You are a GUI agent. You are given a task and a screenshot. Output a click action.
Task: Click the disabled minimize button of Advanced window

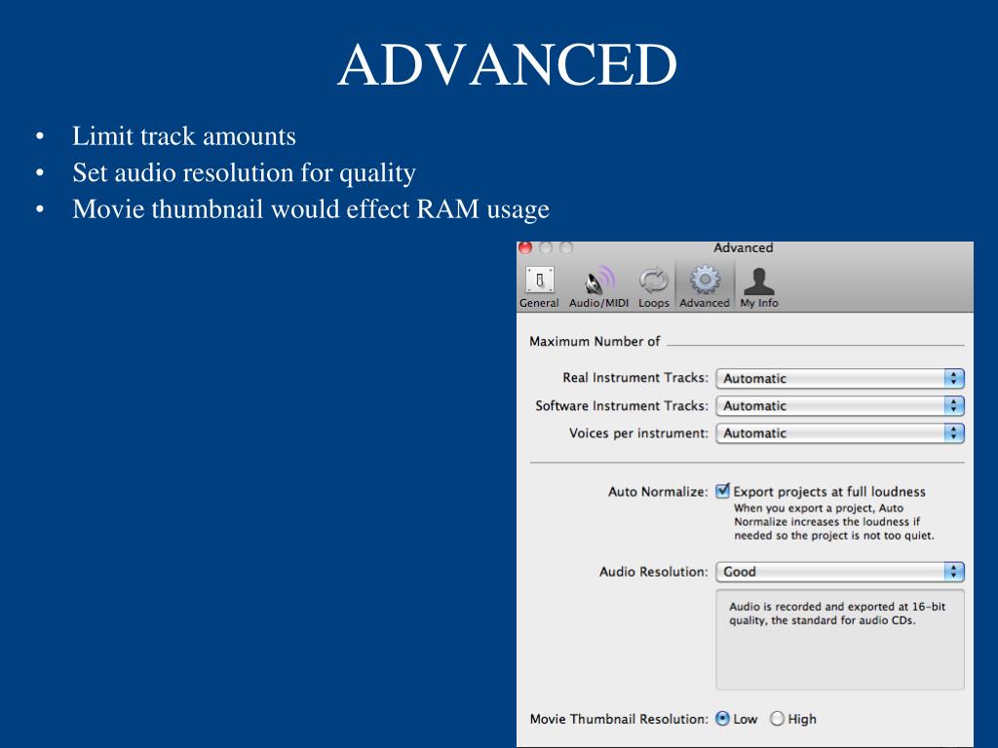(546, 247)
